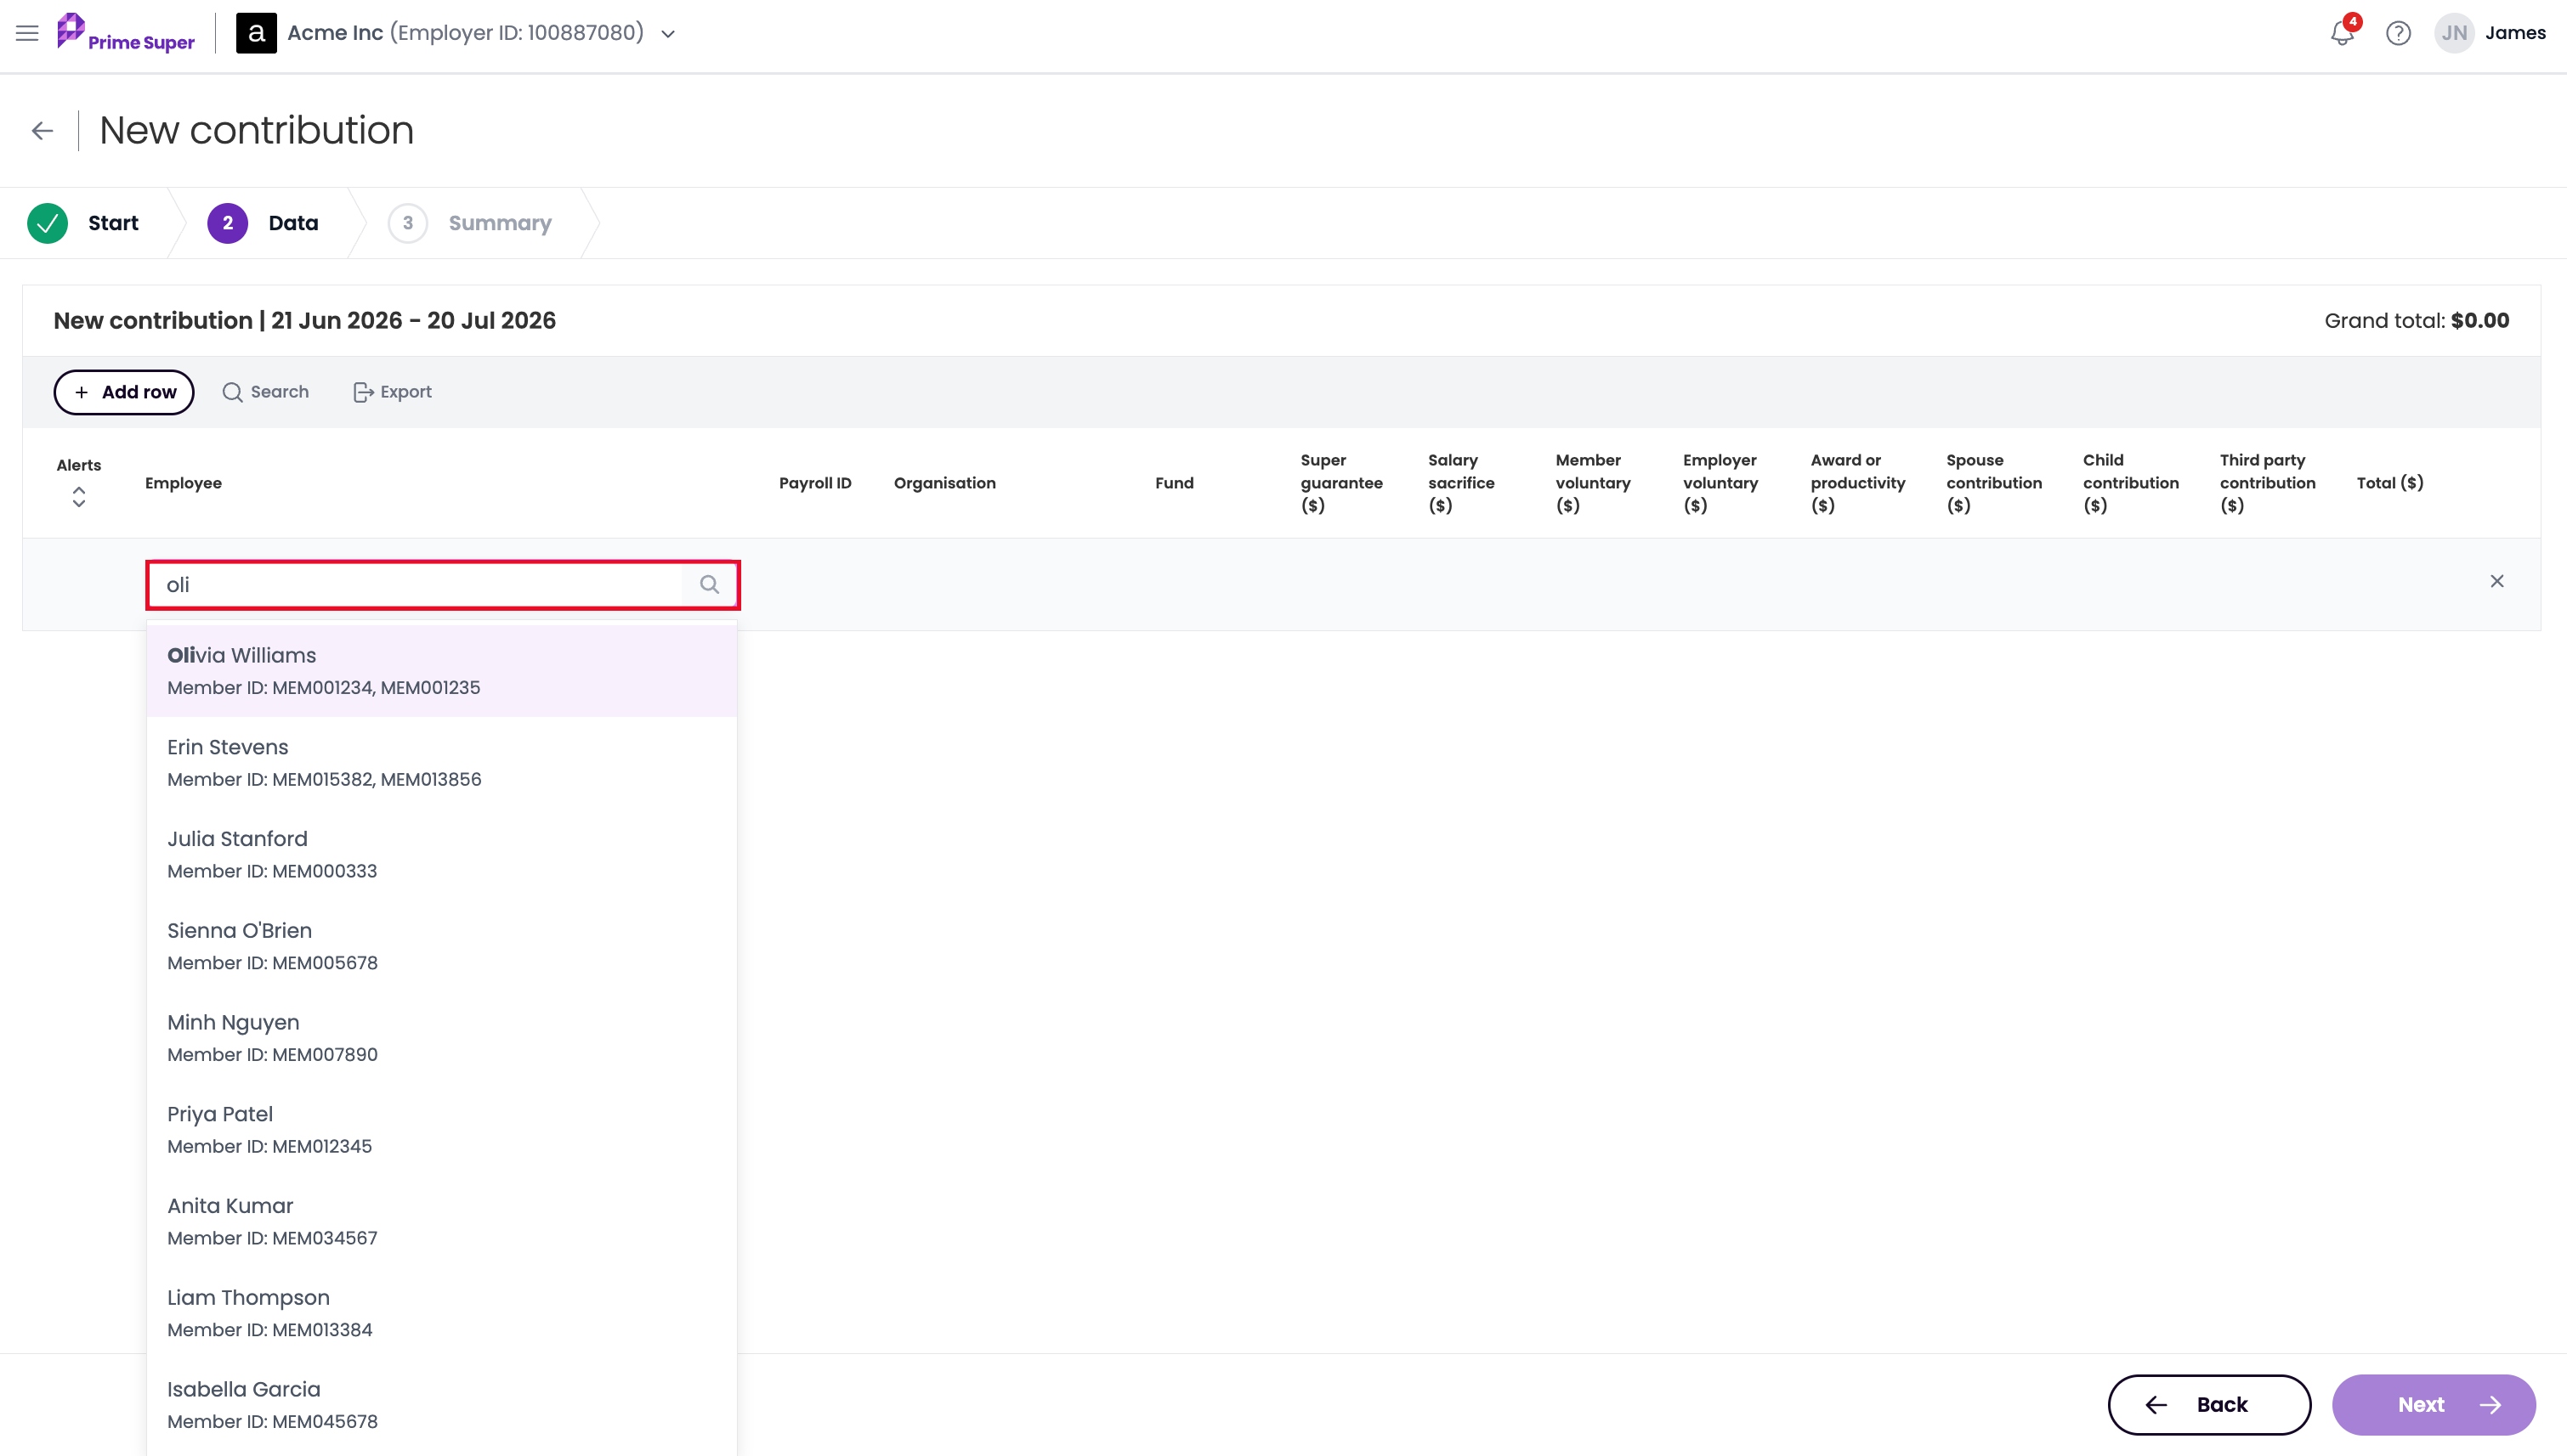
Task: Expand the Acme Inc employer dropdown
Action: [668, 34]
